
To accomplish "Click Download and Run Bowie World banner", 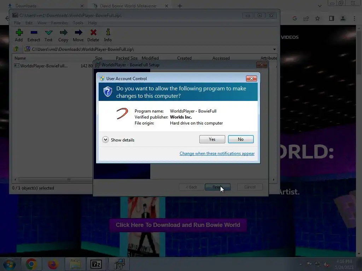I will 178,225.
